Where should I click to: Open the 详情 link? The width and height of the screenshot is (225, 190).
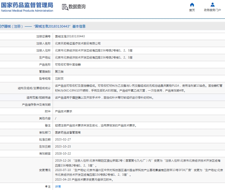[x=58, y=186]
